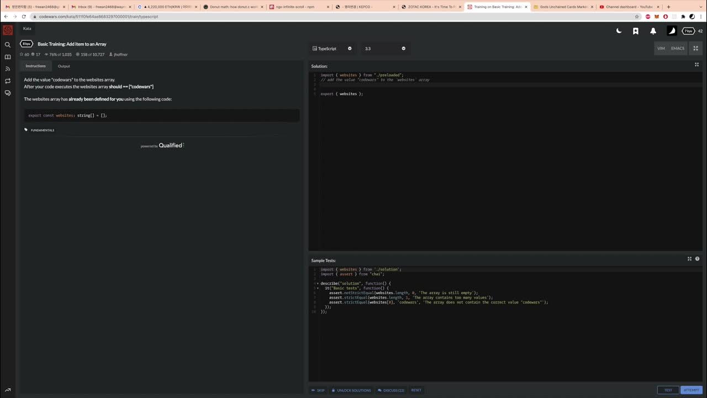This screenshot has width=707, height=398.
Task: Click the export websites line in the solution
Action: pyautogui.click(x=342, y=94)
